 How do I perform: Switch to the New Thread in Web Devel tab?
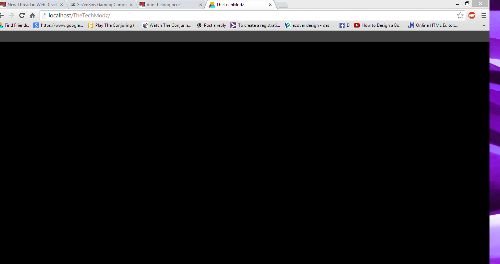click(x=32, y=5)
